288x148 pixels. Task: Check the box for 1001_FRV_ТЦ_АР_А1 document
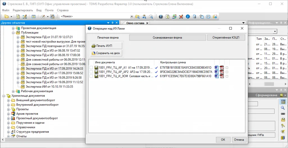[x=91, y=68]
